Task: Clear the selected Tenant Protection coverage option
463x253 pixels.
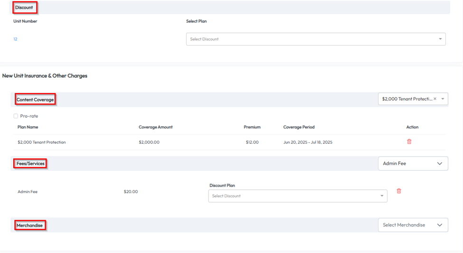Action: click(x=435, y=99)
